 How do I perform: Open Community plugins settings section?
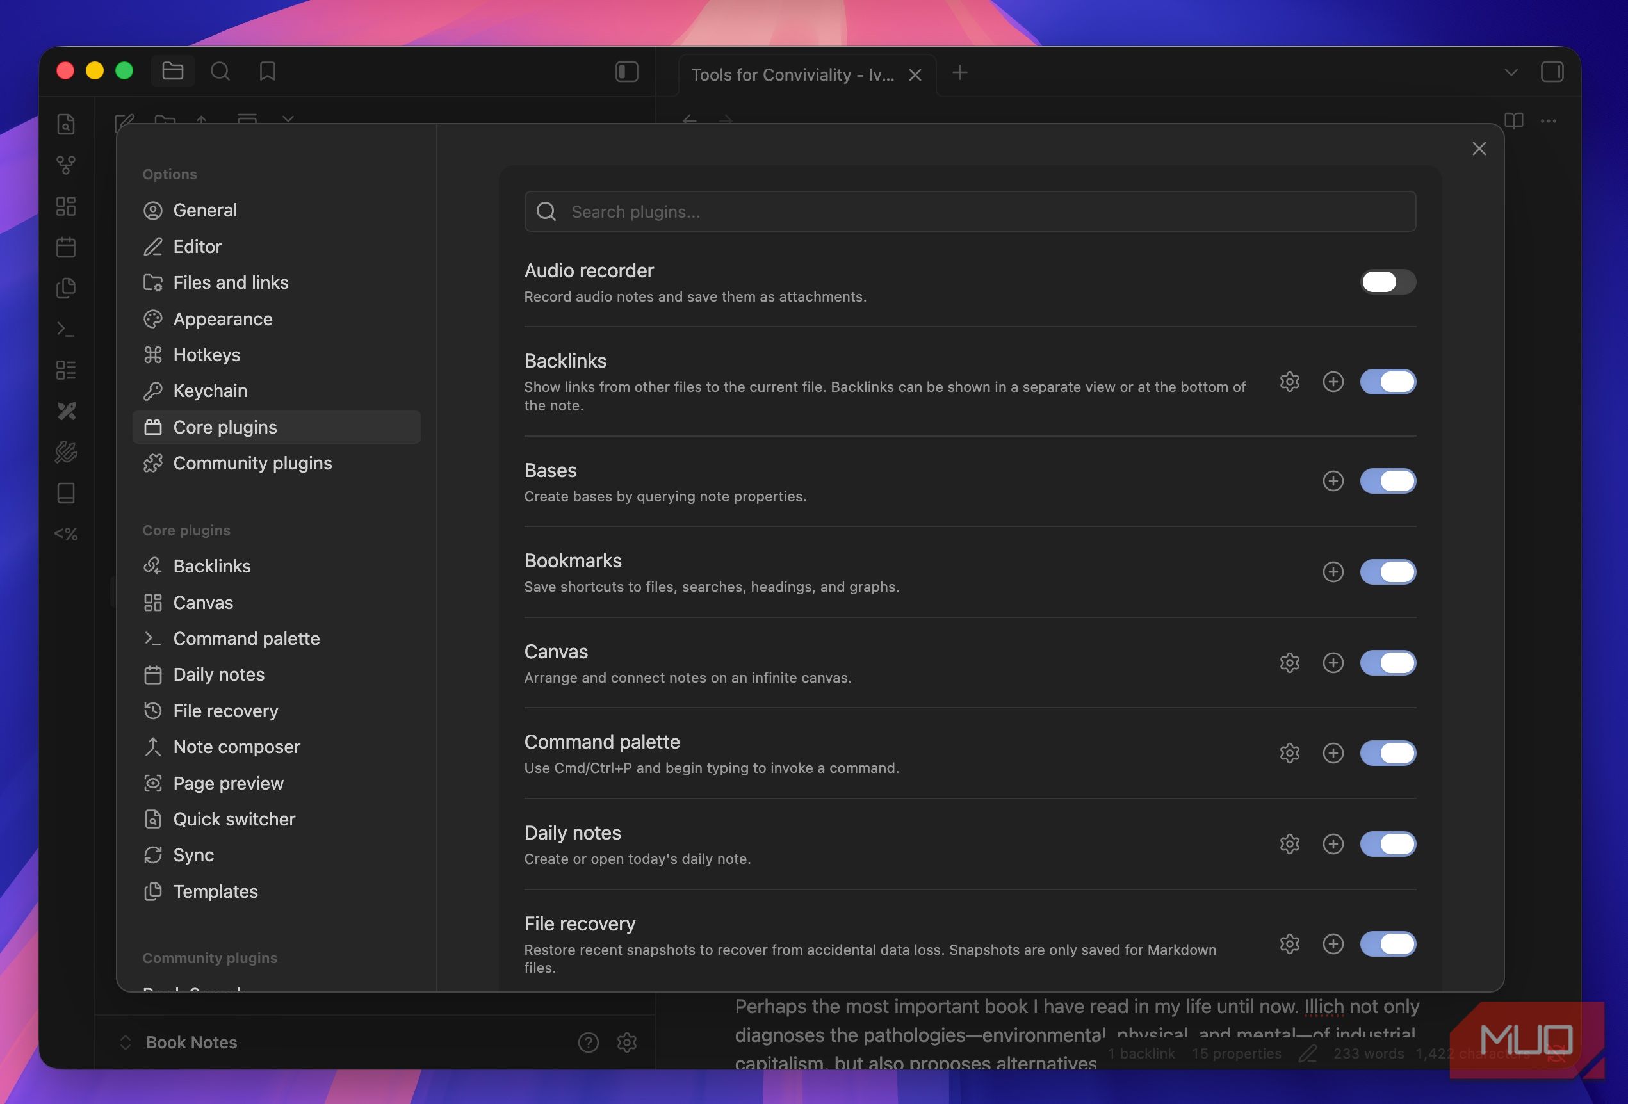point(276,463)
